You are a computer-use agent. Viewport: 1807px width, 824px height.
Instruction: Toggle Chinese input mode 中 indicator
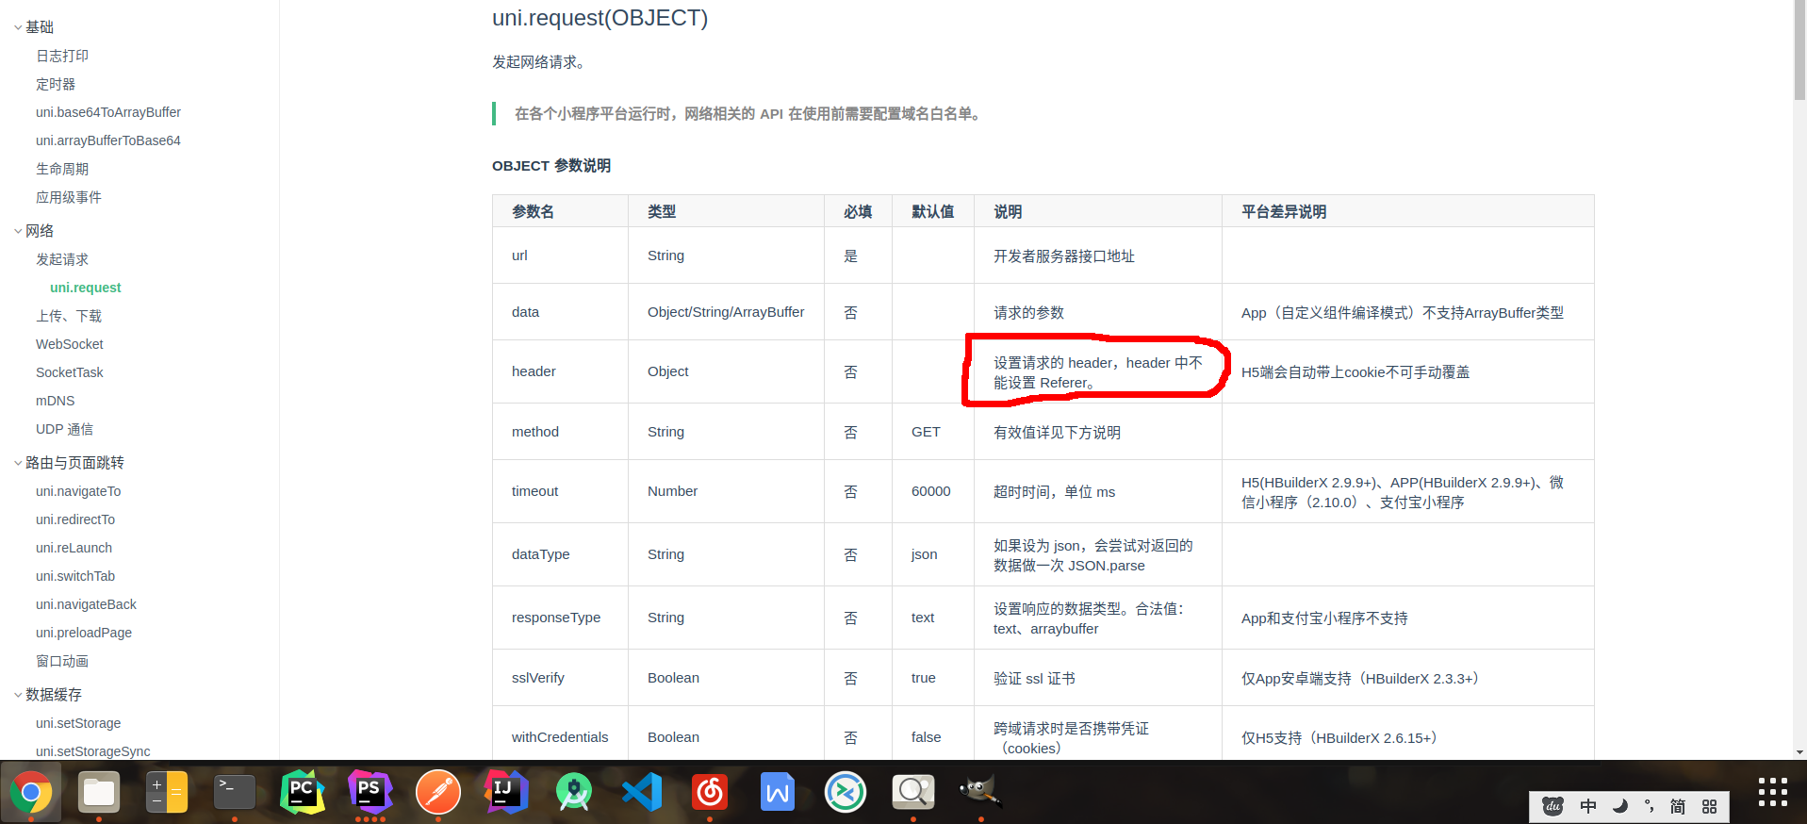[1588, 806]
